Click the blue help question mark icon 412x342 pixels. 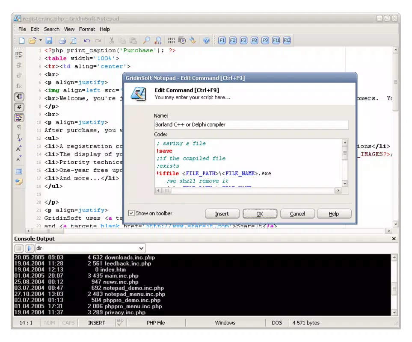[207, 41]
